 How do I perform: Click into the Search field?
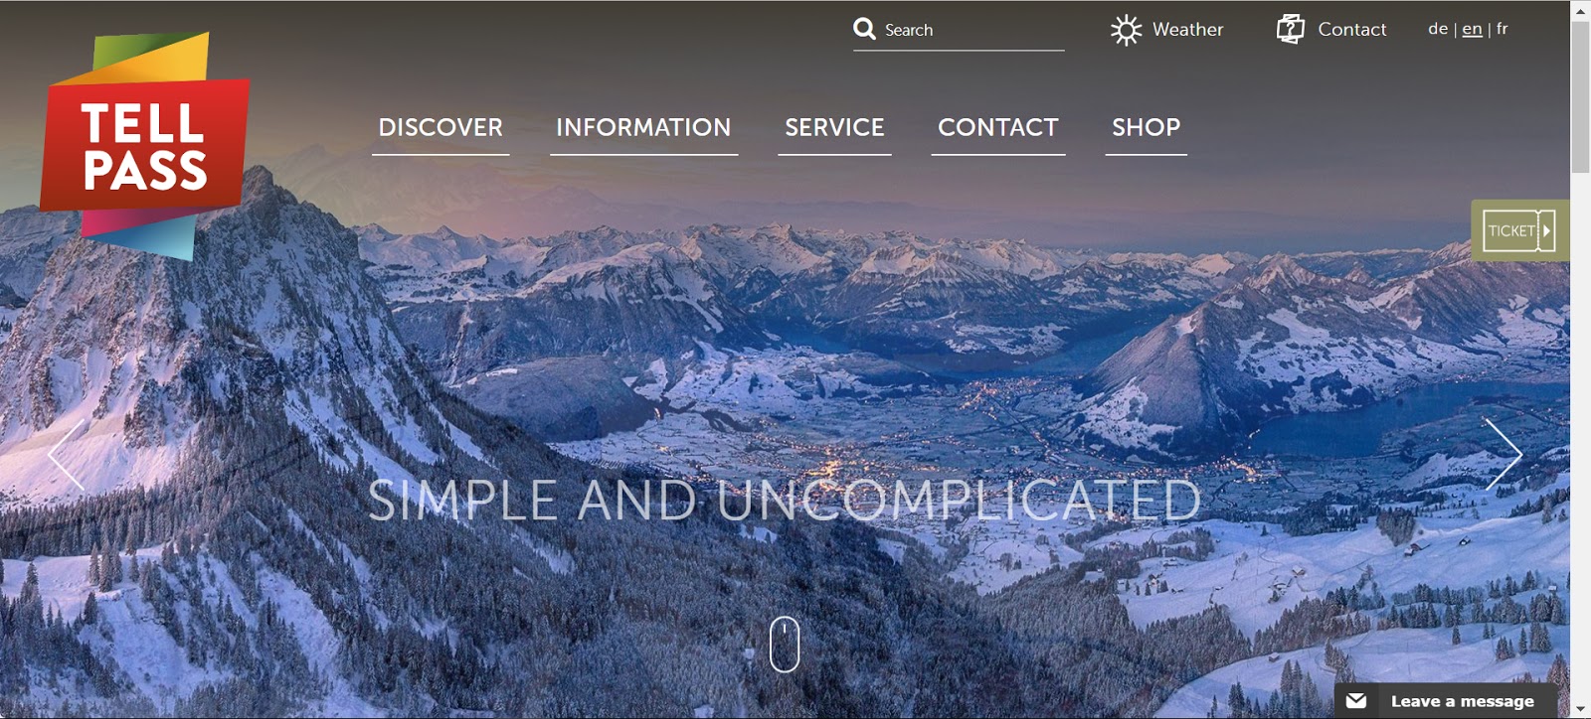pos(972,30)
